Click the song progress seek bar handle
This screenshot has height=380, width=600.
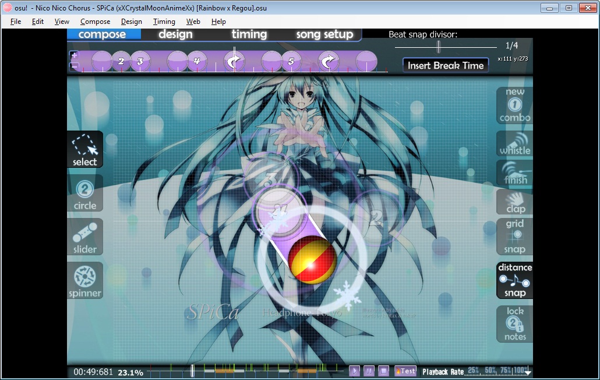(x=192, y=371)
